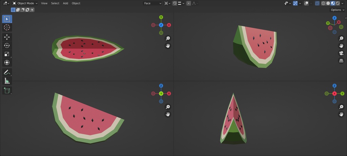Screen dimensions: 347x156
Task: Set selection mode to Extend existing selection
Action: click(18, 10)
